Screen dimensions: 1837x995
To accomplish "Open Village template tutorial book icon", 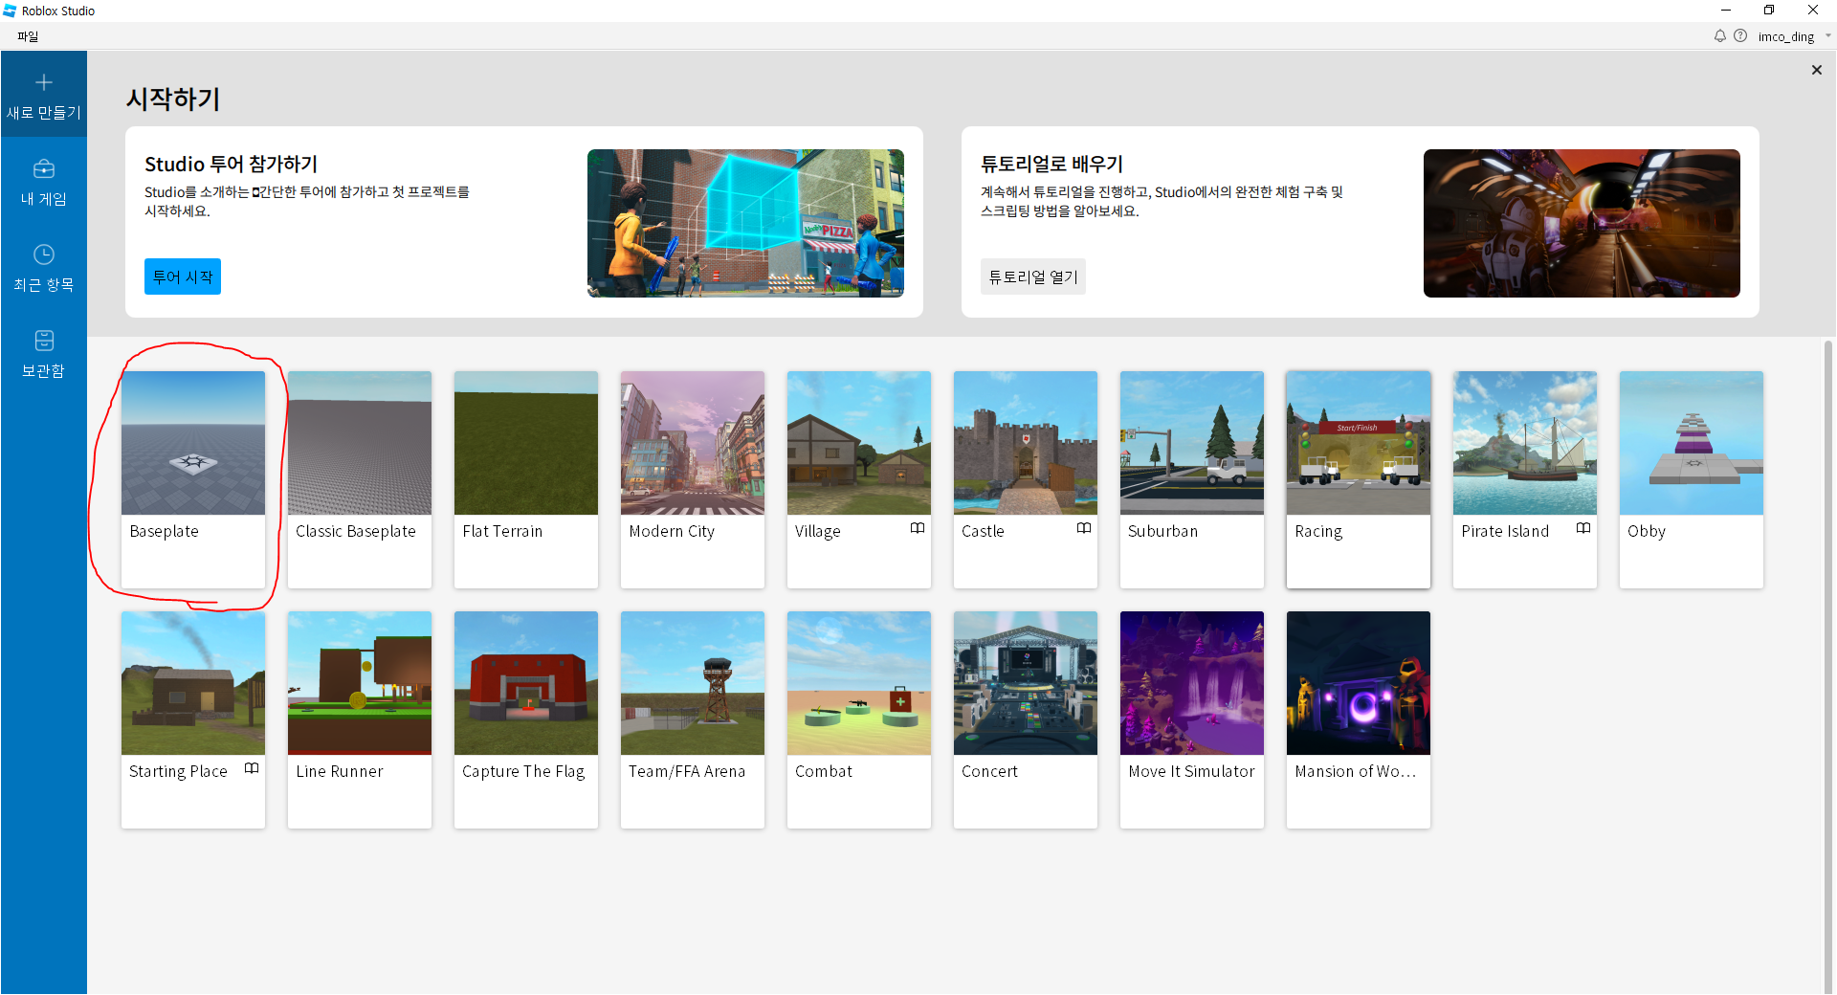I will [x=918, y=528].
